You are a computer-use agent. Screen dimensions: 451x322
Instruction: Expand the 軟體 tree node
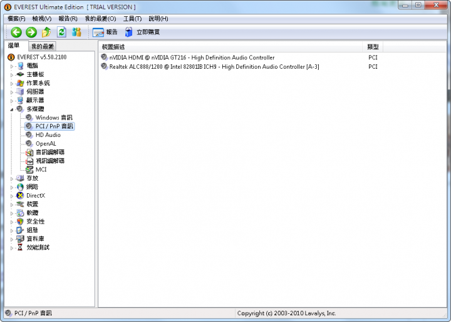[x=12, y=213]
